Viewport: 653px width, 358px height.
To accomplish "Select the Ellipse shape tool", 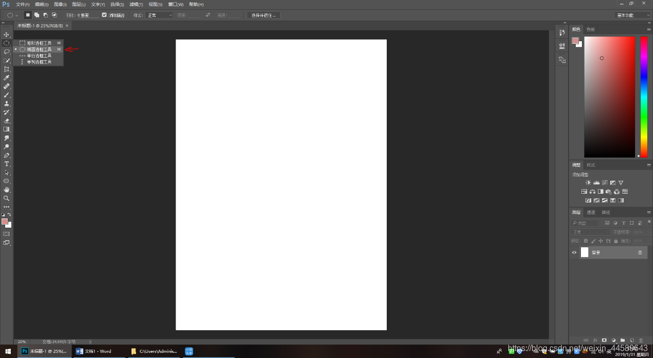I will (x=7, y=181).
